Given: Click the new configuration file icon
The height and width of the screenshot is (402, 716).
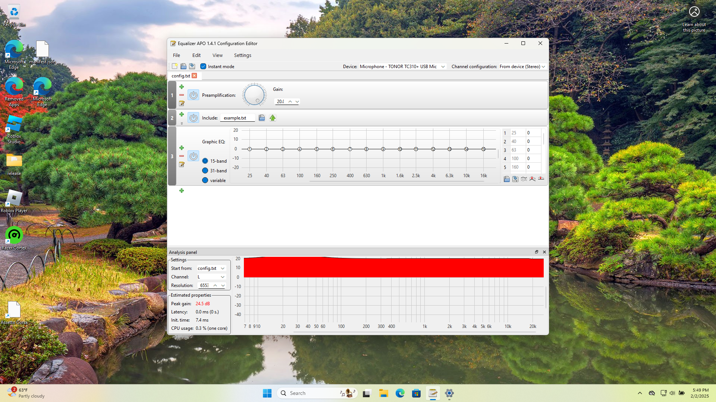Looking at the screenshot, I should pos(175,66).
